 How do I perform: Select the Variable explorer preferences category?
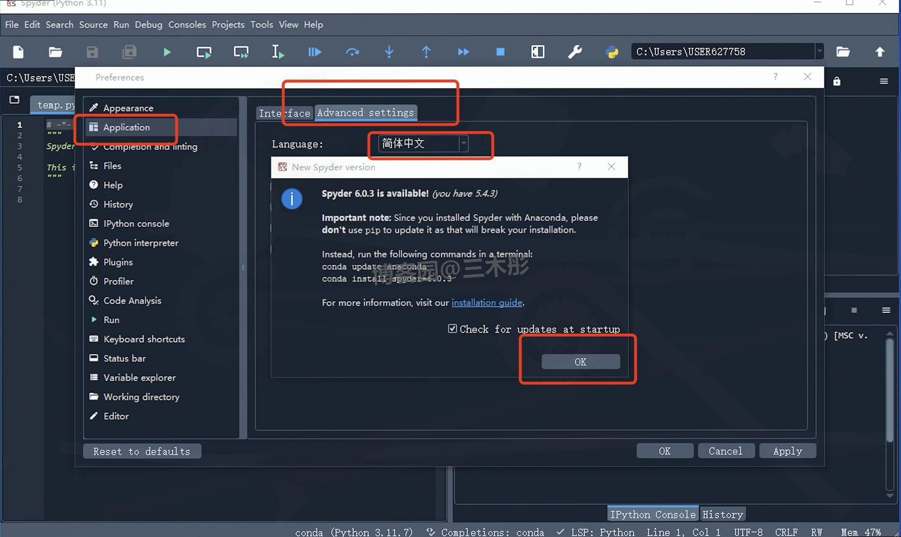tap(139, 377)
